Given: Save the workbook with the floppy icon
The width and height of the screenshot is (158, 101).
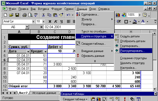Looking at the screenshot, I should [17, 15].
